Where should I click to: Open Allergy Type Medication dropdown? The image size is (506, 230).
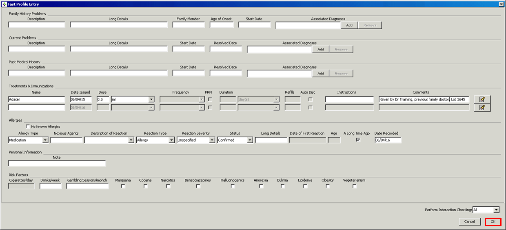45,140
